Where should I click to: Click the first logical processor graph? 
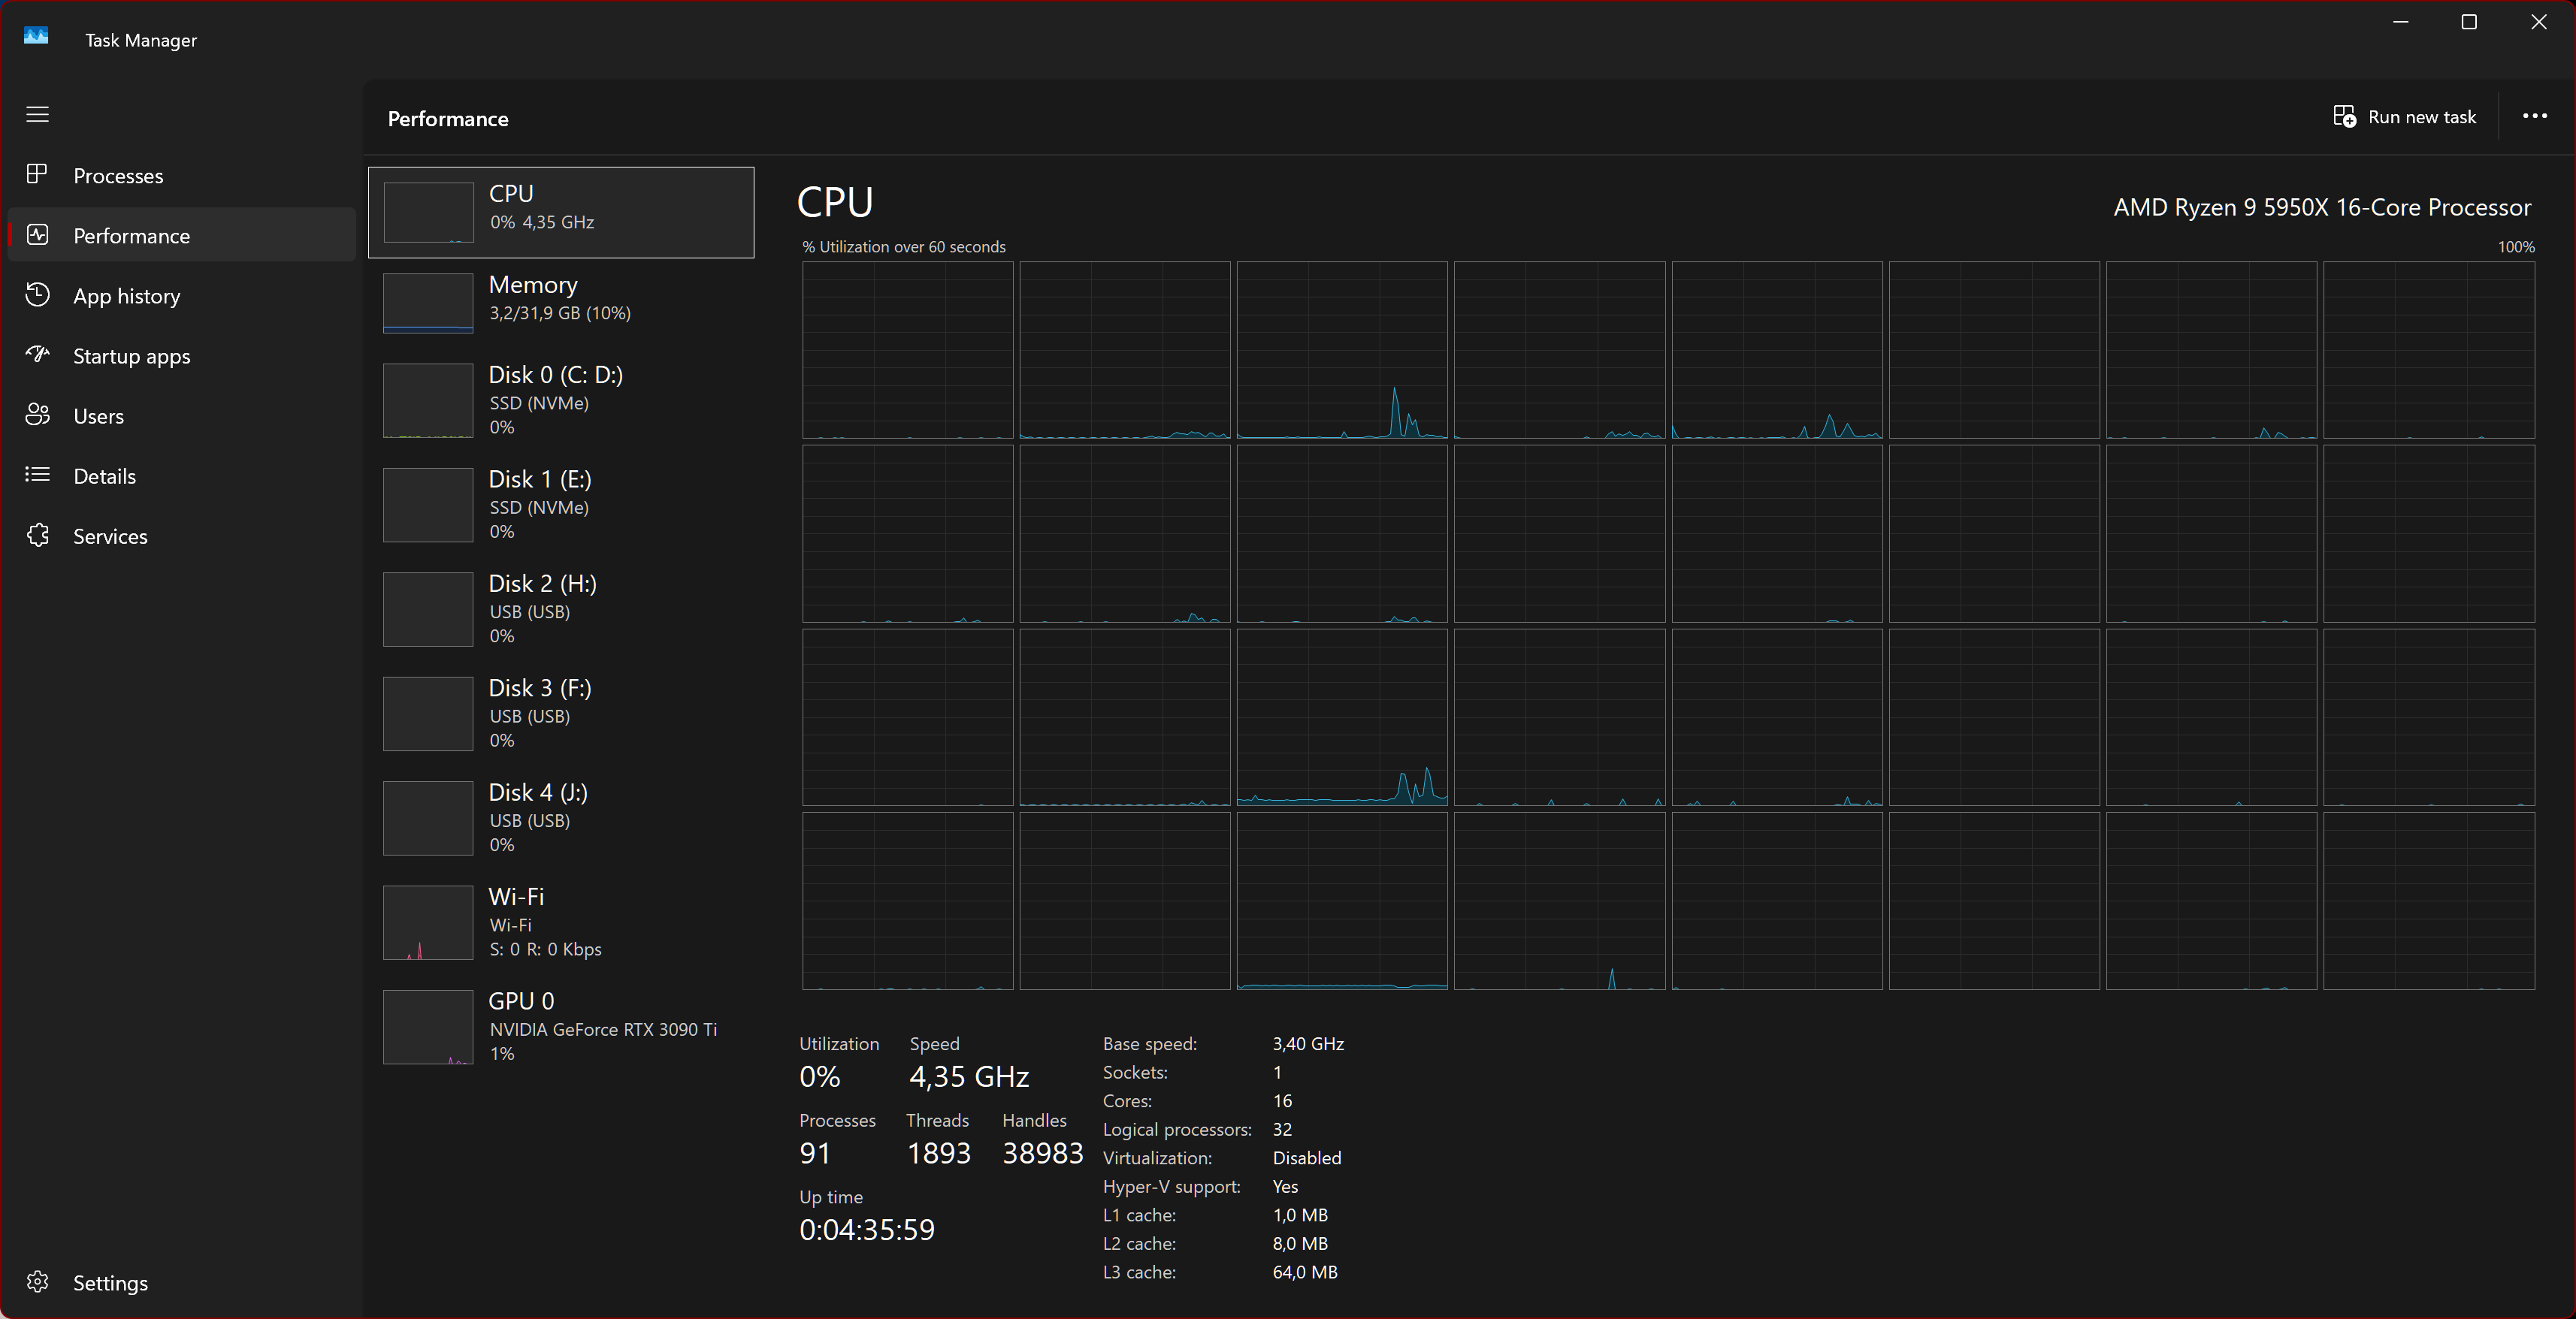tap(907, 350)
